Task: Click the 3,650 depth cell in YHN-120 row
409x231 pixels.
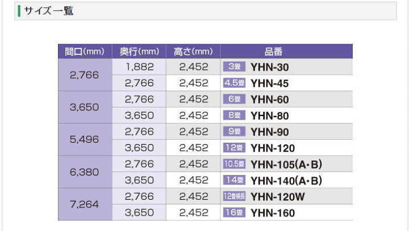Action: (x=139, y=148)
